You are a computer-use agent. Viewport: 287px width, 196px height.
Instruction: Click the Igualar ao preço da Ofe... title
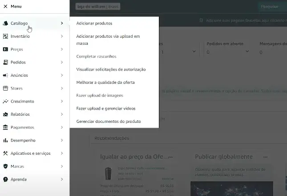point(133,157)
